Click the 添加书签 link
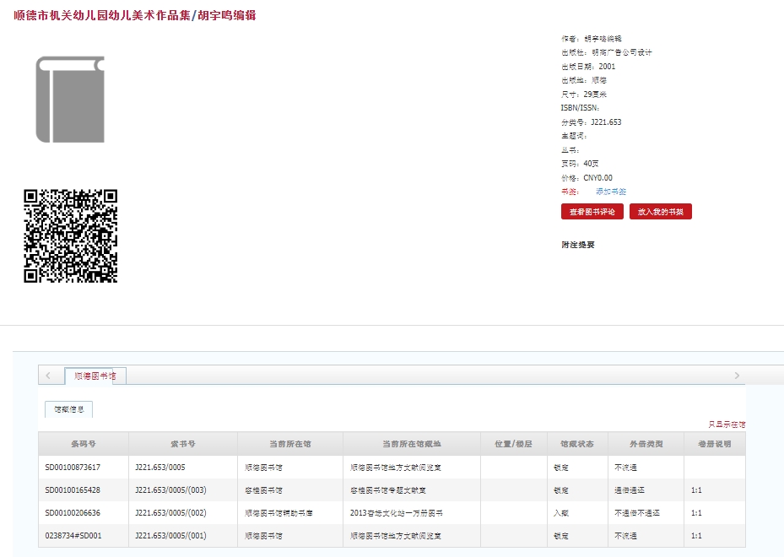This screenshot has height=557, width=784. [x=610, y=192]
